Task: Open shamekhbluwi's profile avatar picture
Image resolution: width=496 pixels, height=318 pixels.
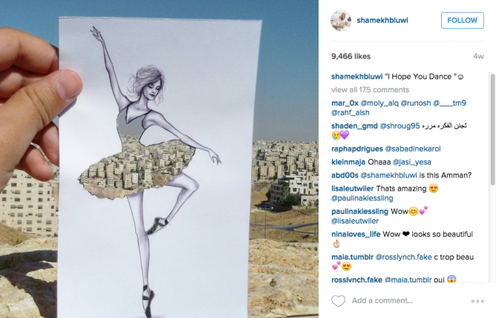Action: [341, 21]
